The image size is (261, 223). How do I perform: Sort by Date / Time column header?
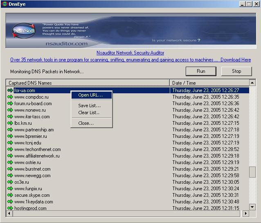209,83
